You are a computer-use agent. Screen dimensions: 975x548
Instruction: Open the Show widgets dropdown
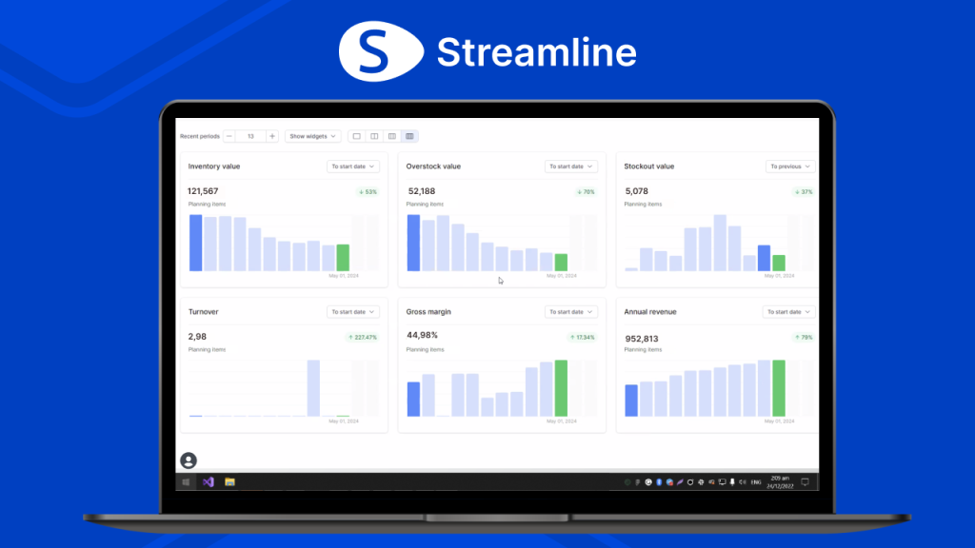point(312,136)
